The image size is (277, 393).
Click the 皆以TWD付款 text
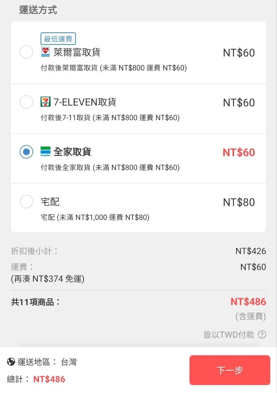tap(229, 335)
